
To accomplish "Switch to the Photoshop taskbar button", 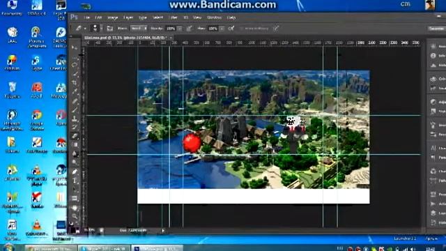I will coord(157,248).
